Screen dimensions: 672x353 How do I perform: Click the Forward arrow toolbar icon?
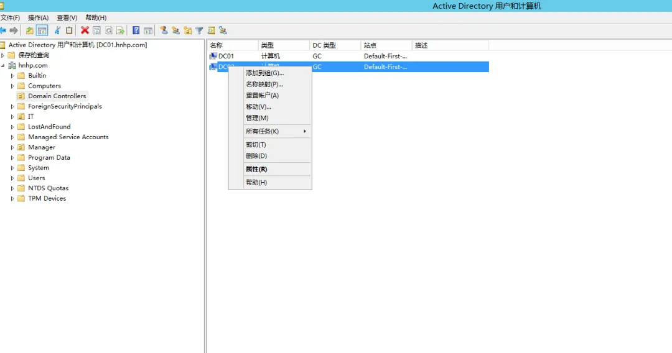click(x=14, y=30)
